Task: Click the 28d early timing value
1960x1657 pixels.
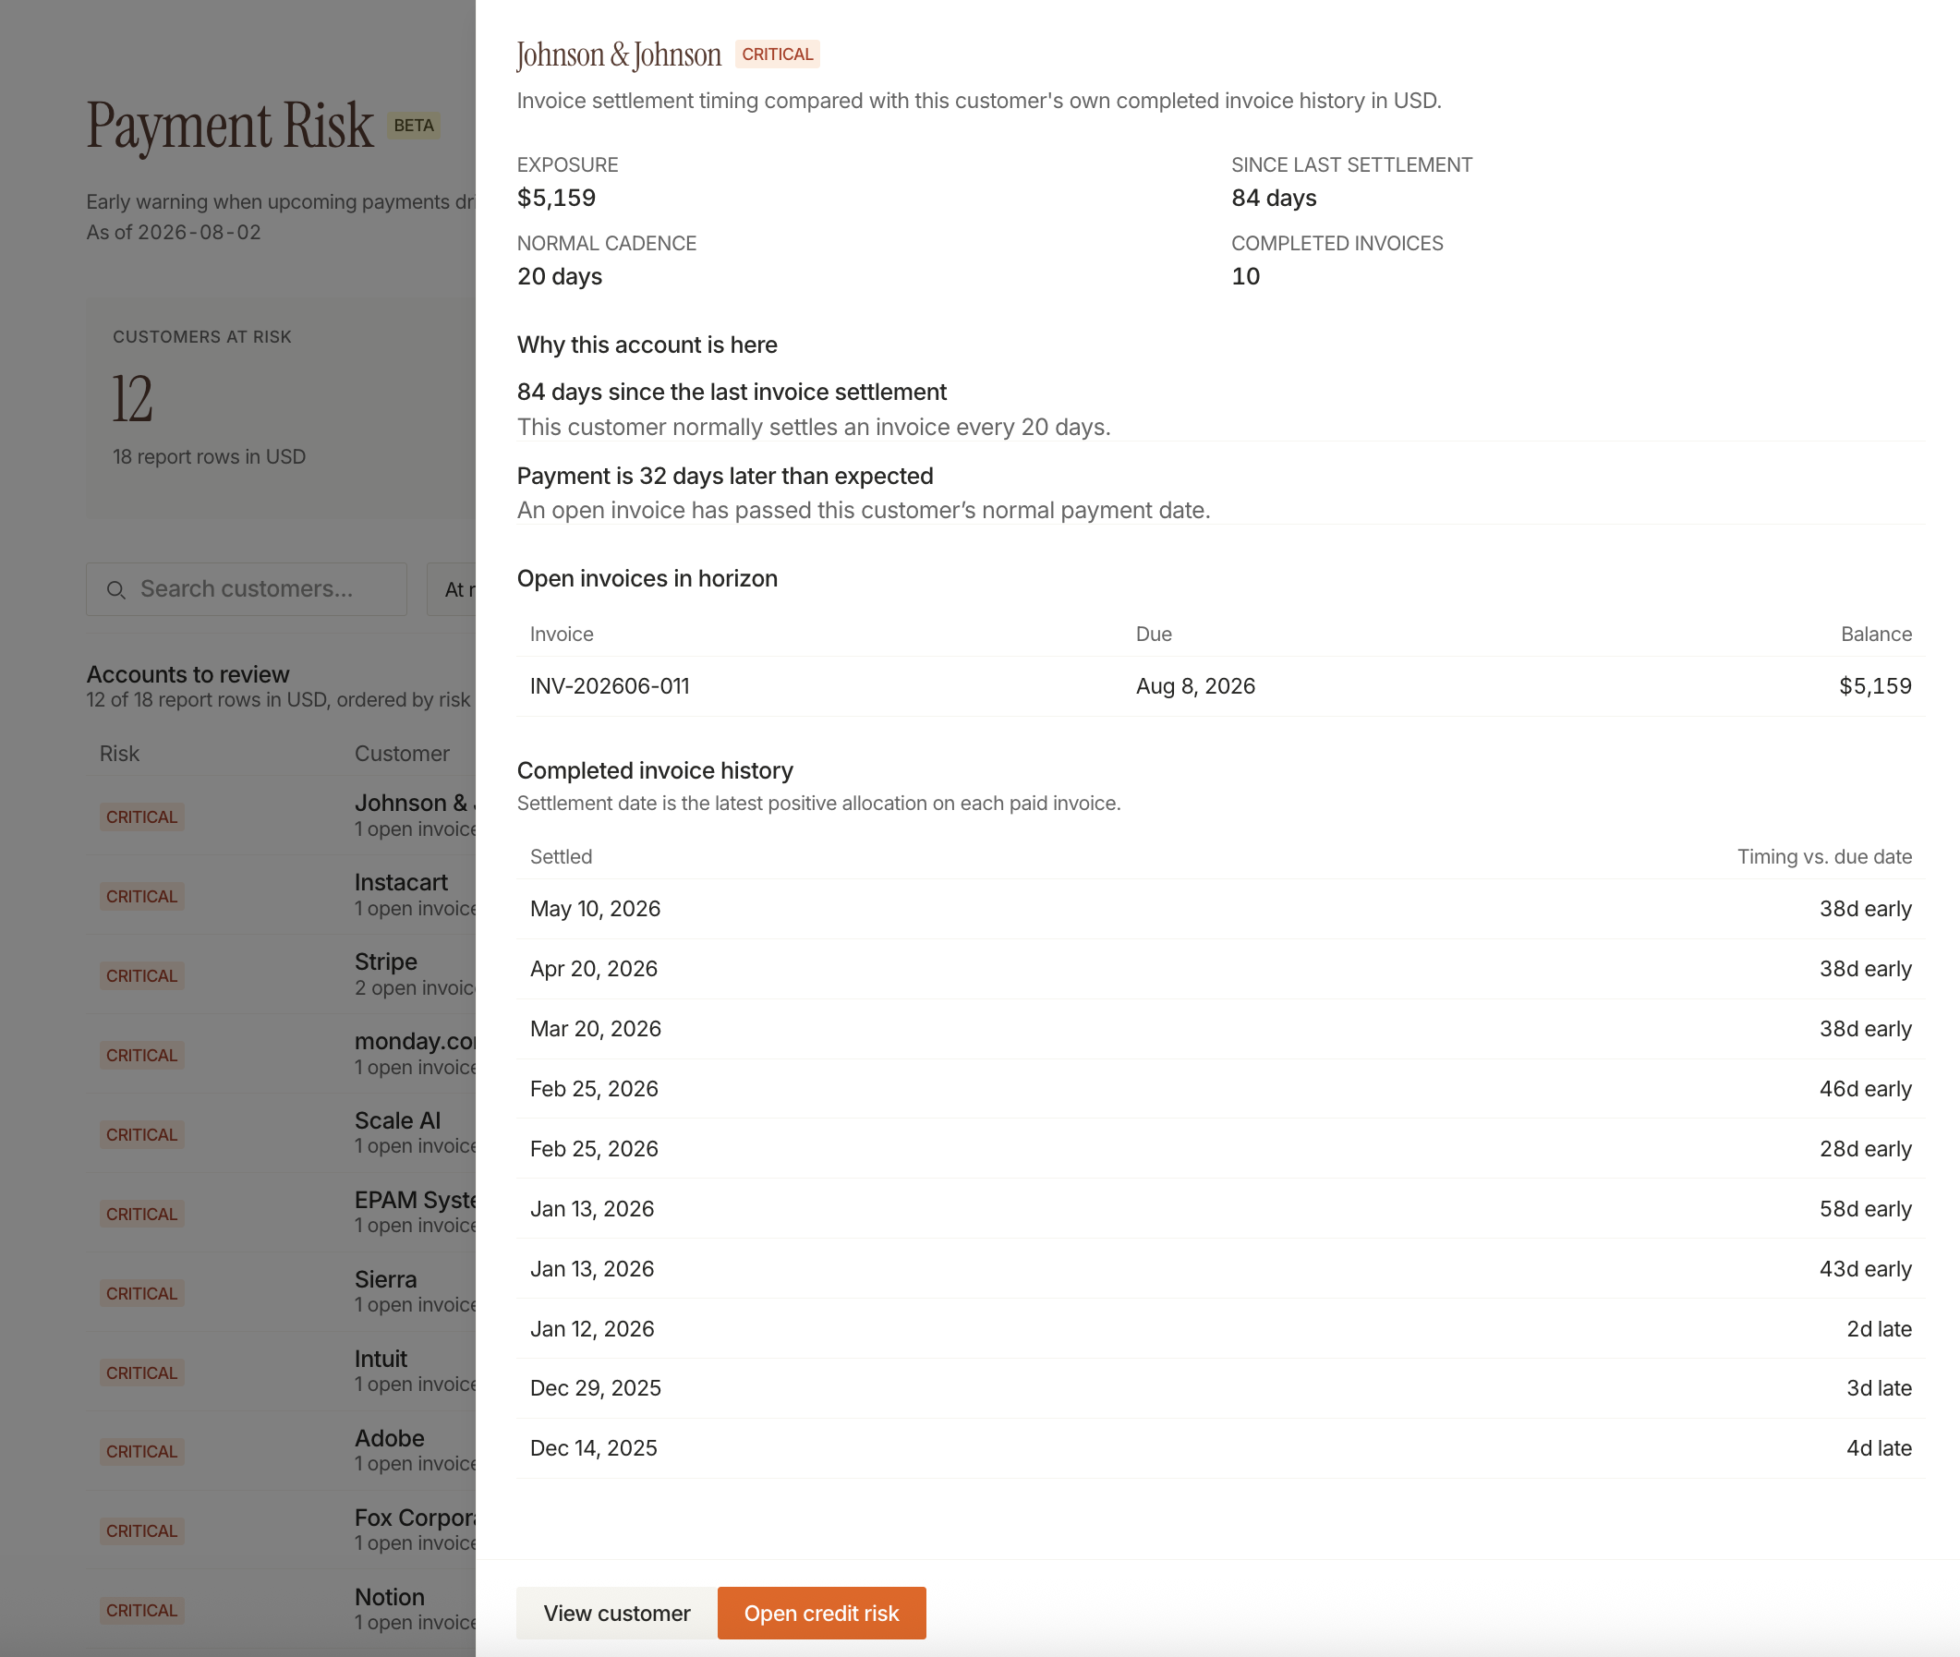Action: point(1865,1149)
